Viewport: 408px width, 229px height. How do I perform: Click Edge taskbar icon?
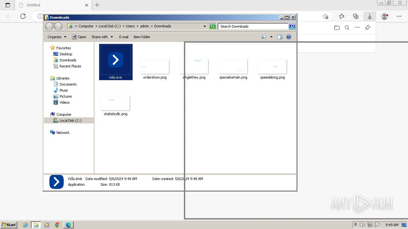pos(69,225)
